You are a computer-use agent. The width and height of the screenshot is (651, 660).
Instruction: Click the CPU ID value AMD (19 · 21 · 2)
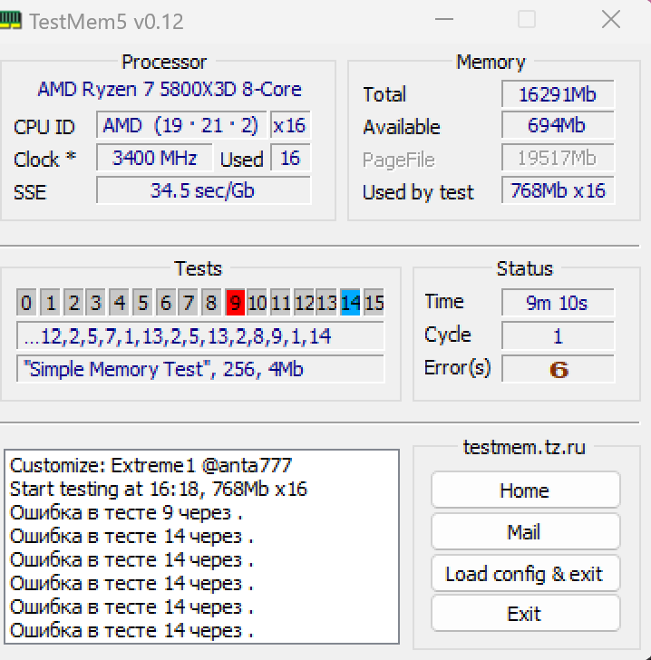[181, 125]
